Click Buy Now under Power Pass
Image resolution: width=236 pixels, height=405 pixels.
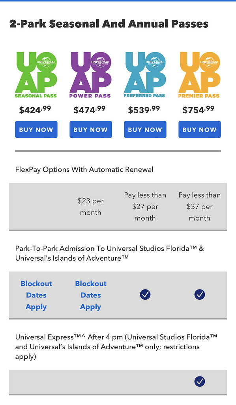[90, 129]
